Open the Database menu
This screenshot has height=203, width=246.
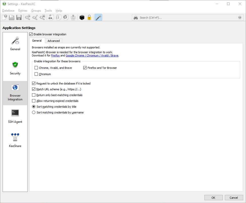click(x=8, y=11)
